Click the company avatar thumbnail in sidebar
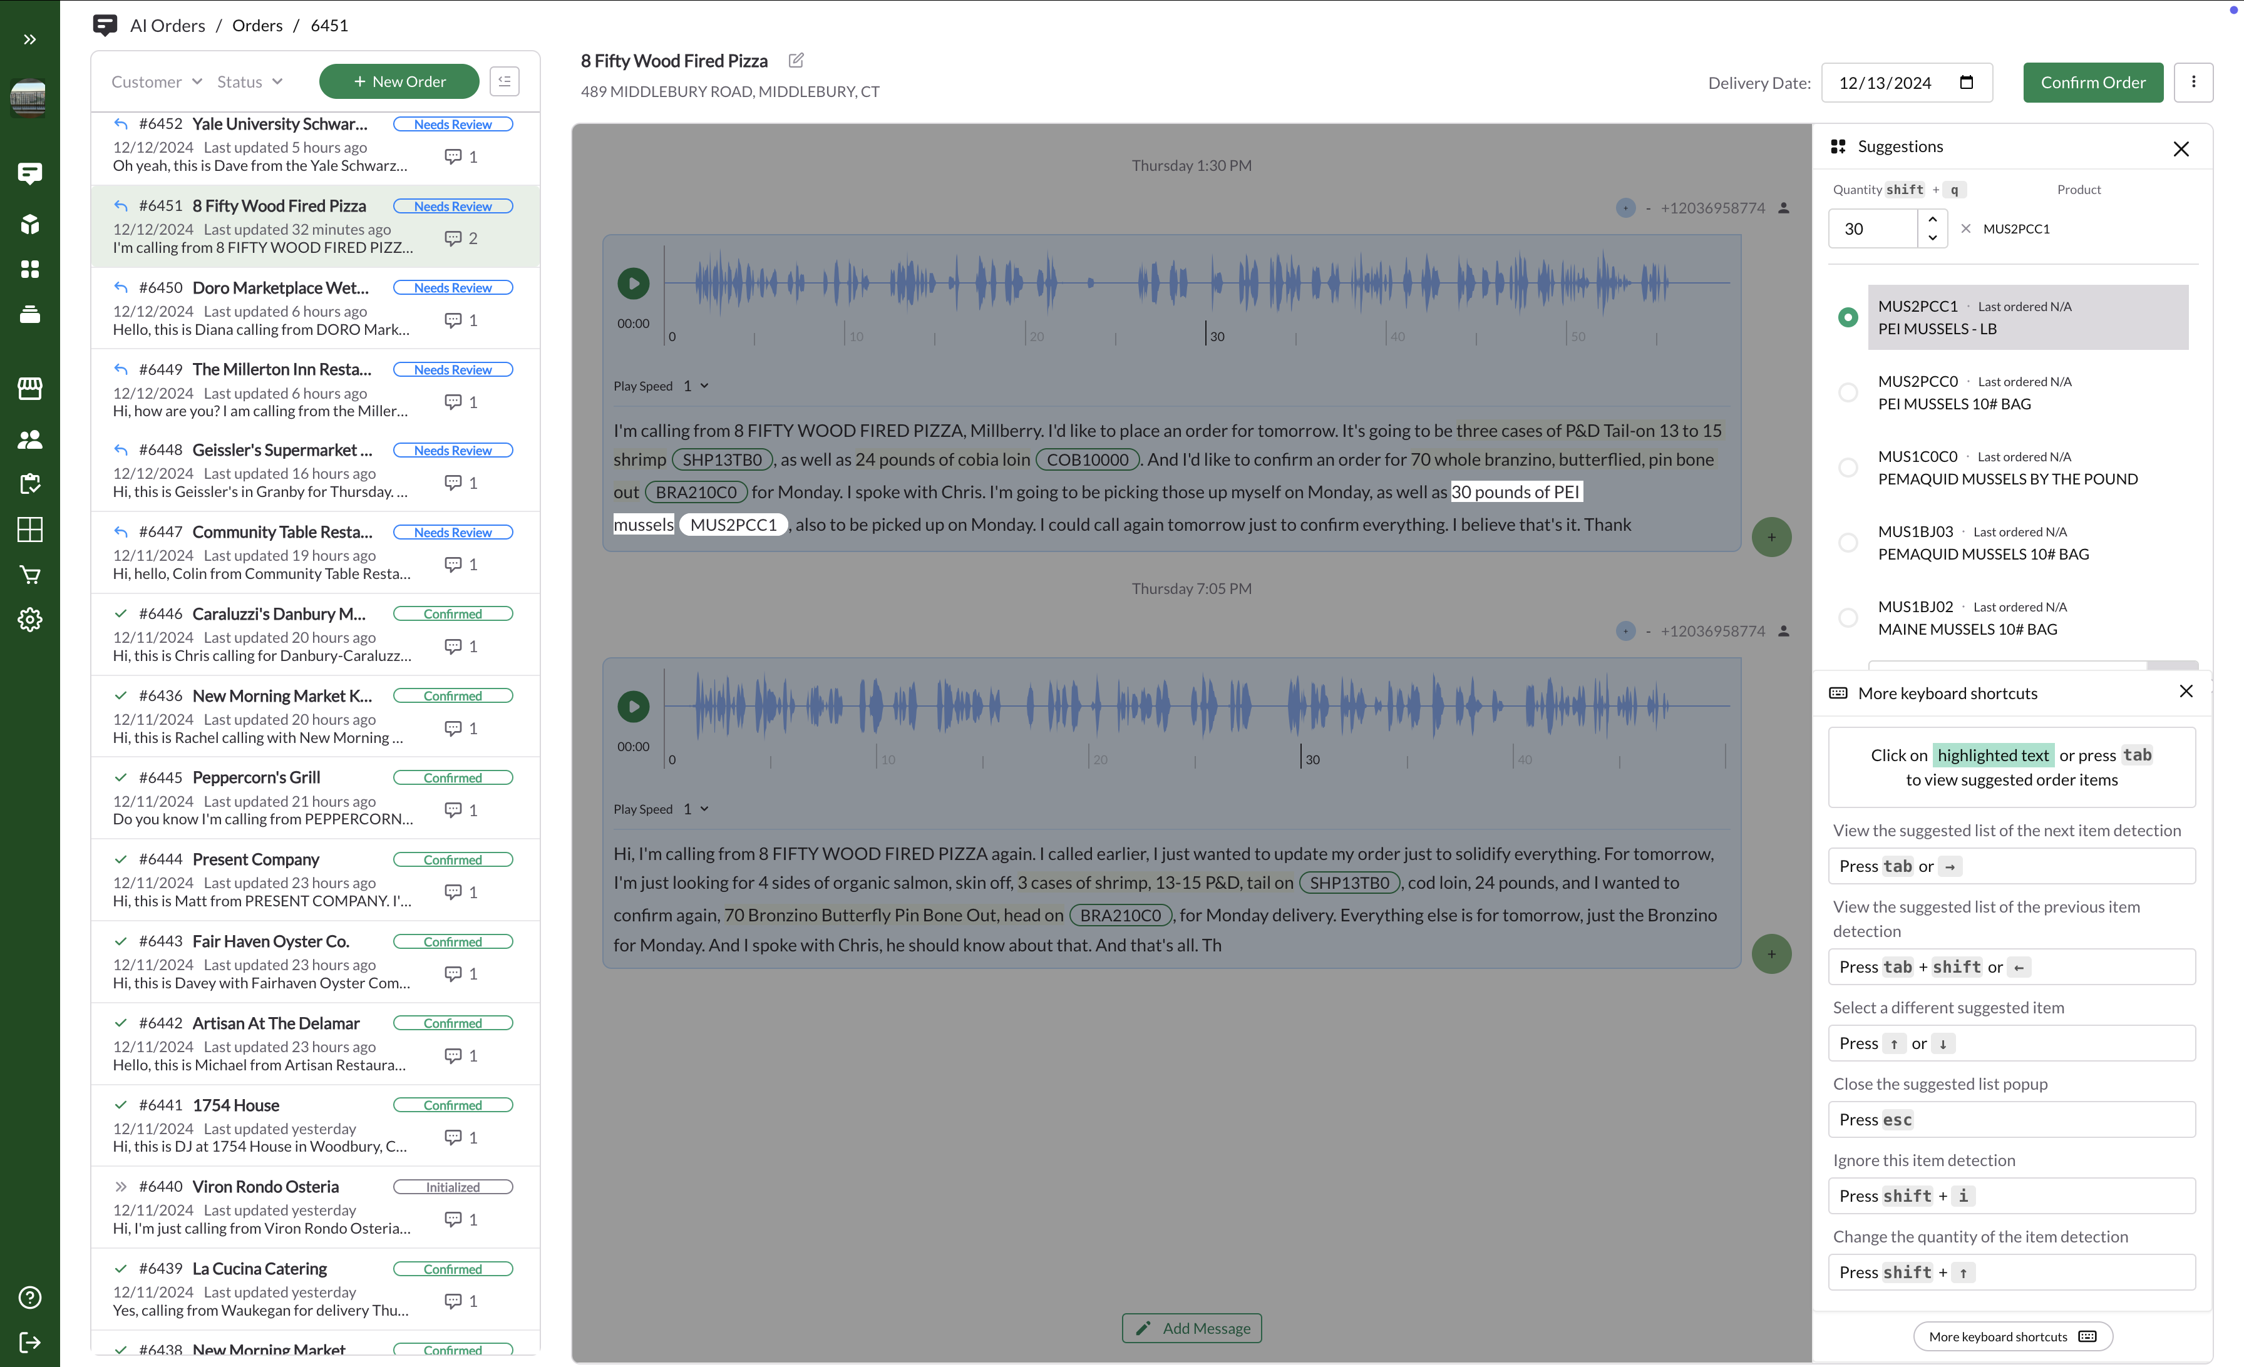The image size is (2244, 1367). pyautogui.click(x=28, y=98)
